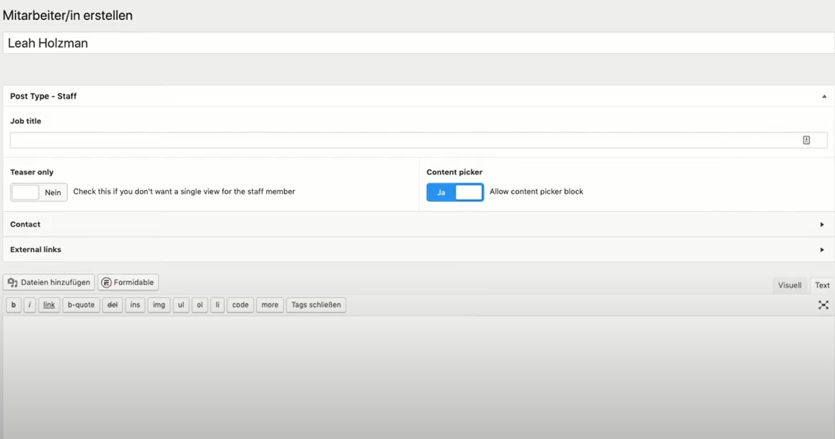Click the Tags schließen button

316,305
